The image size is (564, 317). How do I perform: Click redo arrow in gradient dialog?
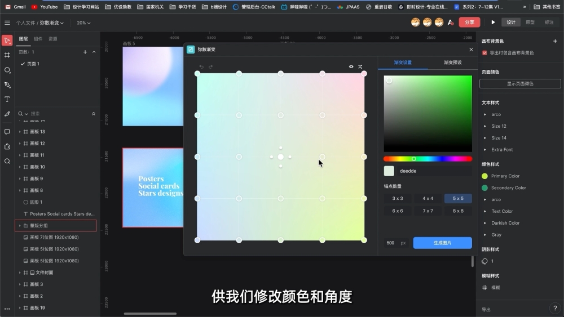pyautogui.click(x=211, y=66)
